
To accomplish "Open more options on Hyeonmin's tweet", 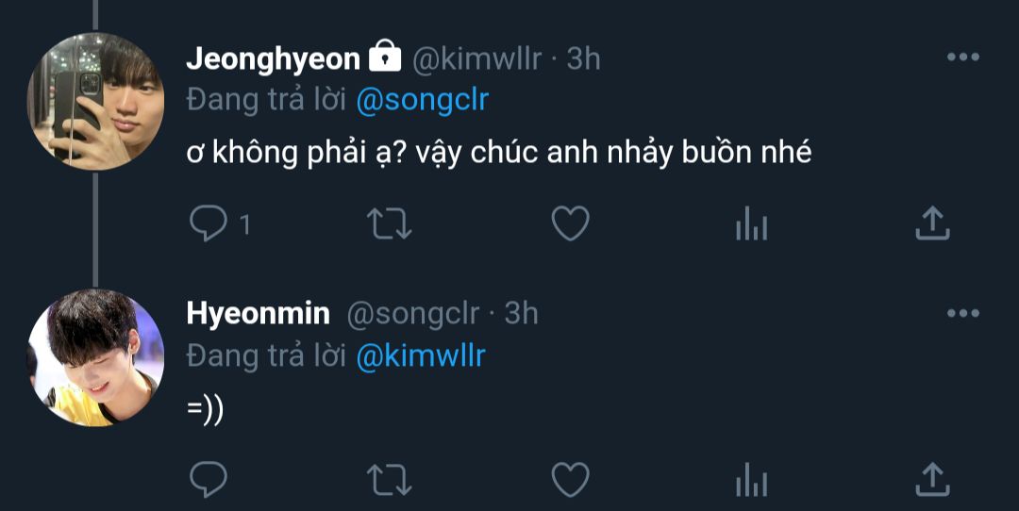I will point(962,313).
